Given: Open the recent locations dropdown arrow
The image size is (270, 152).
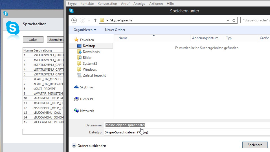Looking at the screenshot, I should (89, 20).
